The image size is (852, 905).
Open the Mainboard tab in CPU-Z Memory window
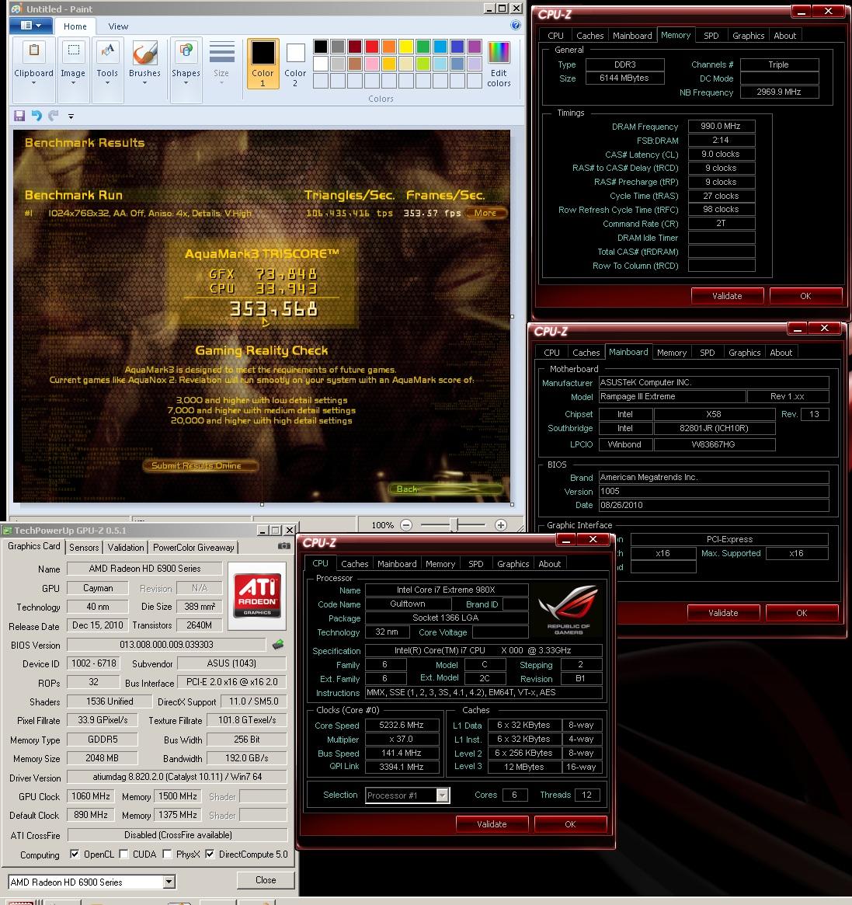632,36
